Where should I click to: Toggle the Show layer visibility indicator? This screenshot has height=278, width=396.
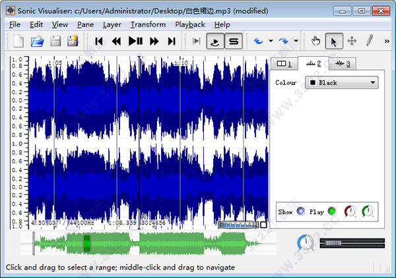300,211
